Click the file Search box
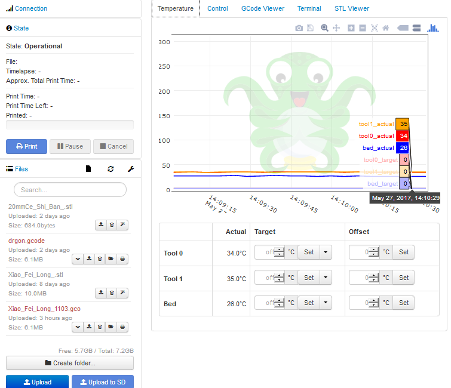 click(70, 190)
